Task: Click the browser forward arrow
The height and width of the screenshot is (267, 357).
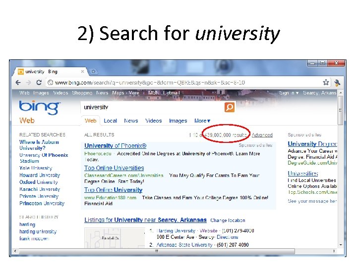Action: (28, 83)
